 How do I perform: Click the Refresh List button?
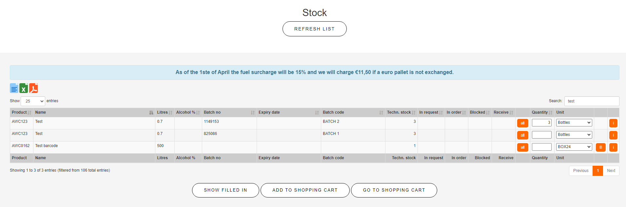tap(314, 29)
